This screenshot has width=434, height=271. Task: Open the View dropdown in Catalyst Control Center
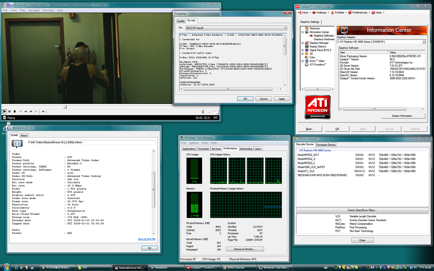click(x=304, y=13)
